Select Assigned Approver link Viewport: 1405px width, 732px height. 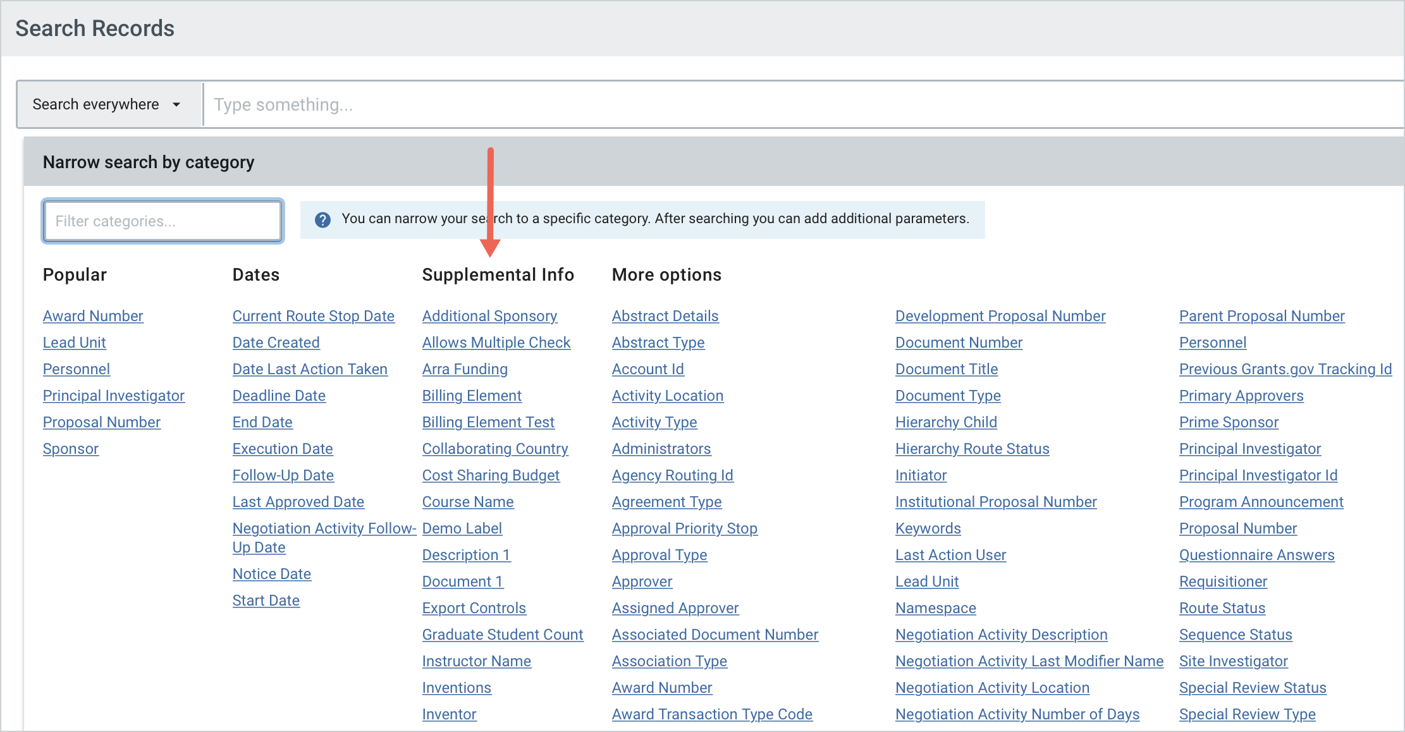tap(675, 608)
